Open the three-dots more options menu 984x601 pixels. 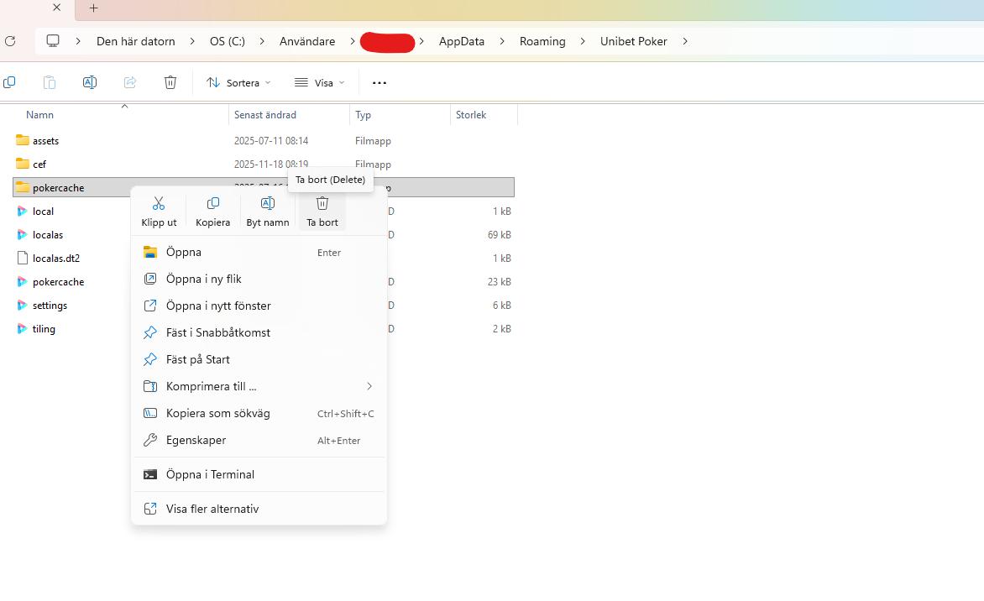379,83
